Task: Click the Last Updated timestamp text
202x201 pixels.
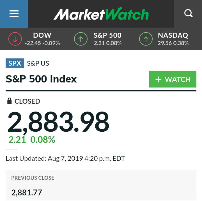Action: point(65,159)
